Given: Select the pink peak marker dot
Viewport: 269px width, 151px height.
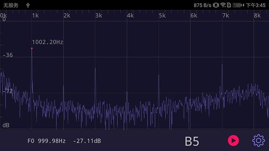Looking at the screenshot, I should 32,49.
